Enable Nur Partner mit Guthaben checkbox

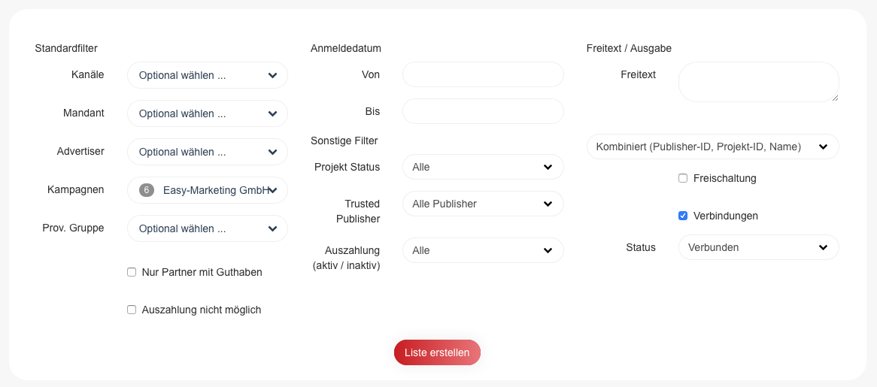click(132, 272)
